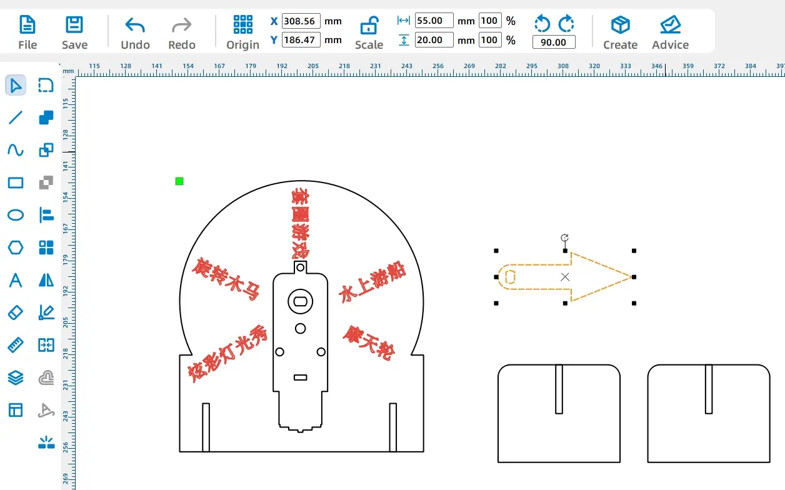Select the Line drawing tool
Viewport: 785px width, 490px height.
16,117
